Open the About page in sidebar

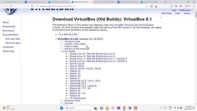[6, 22]
